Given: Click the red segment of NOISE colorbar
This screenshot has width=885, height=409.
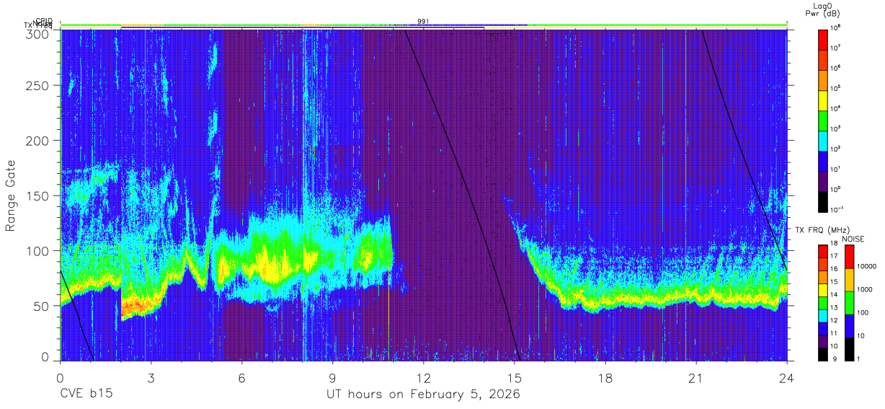Looking at the screenshot, I should pyautogui.click(x=849, y=257).
